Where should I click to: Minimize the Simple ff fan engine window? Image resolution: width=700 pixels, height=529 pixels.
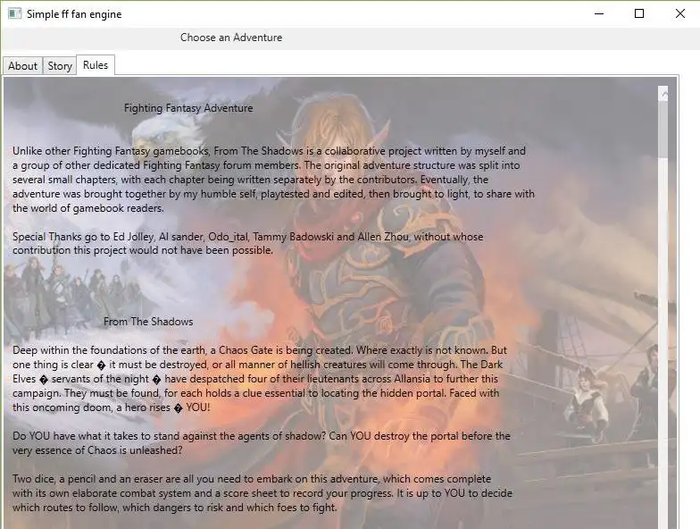pyautogui.click(x=599, y=14)
